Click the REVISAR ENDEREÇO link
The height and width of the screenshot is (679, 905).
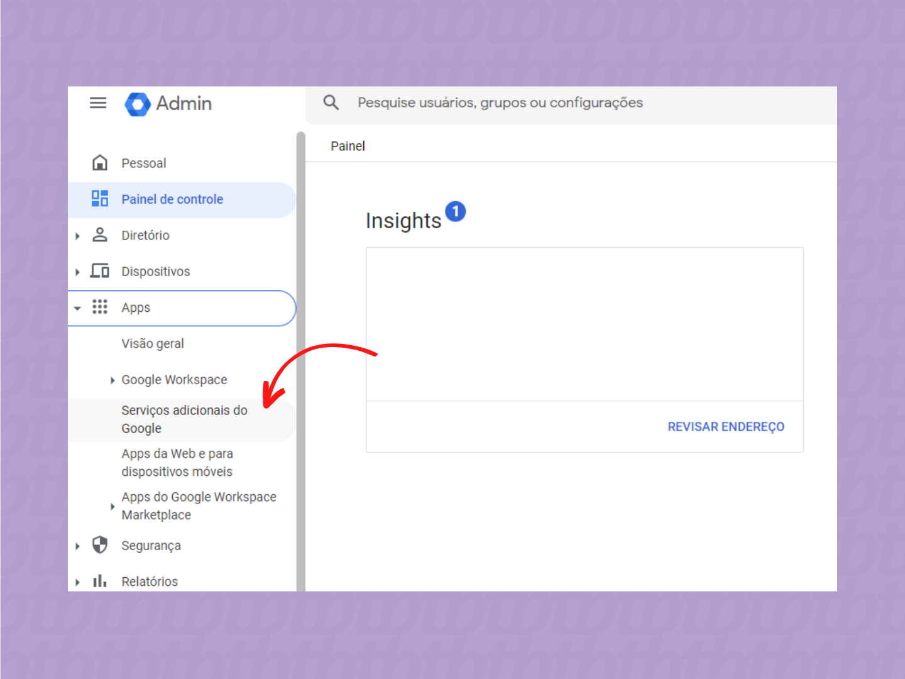tap(726, 427)
